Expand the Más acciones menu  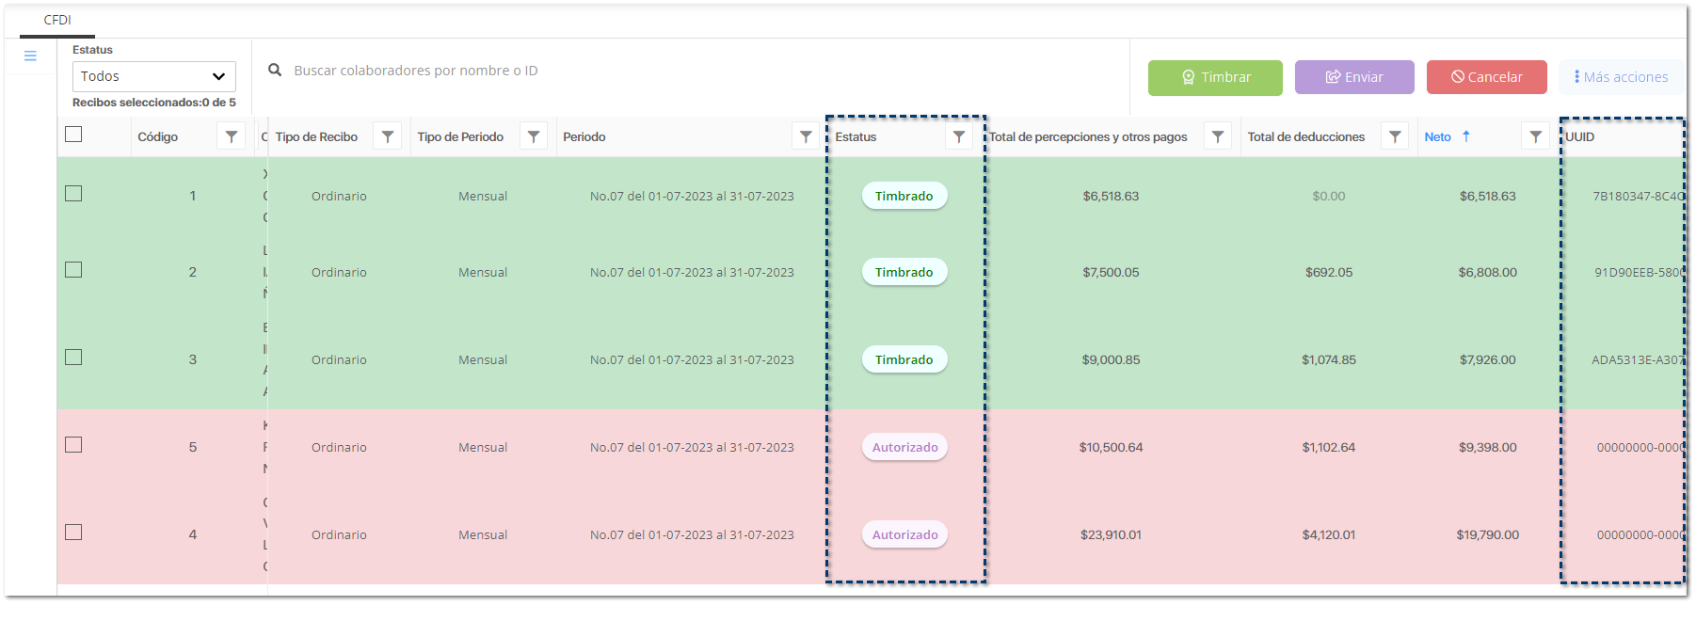click(1621, 77)
